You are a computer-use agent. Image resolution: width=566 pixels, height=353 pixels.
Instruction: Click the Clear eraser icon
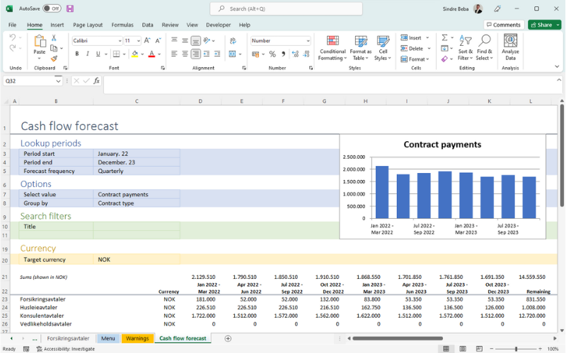pos(445,59)
